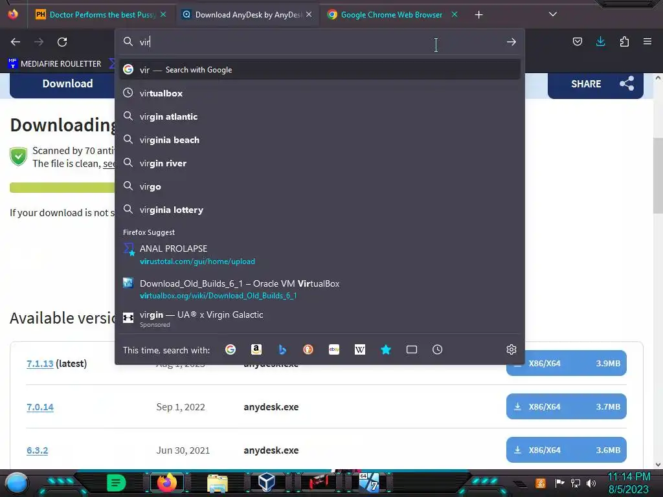This screenshot has width=663, height=497.
Task: Choose the virtualbox history suggestion
Action: click(x=320, y=93)
